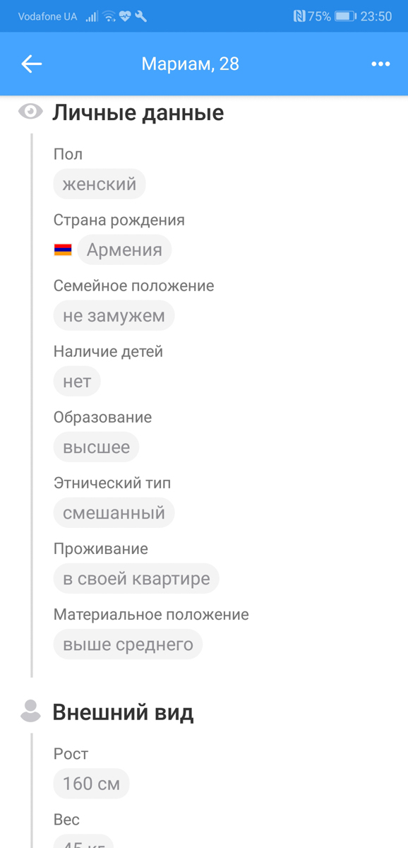Screen dimensions: 408x848
Task: Tap the back arrow icon
Action: point(32,64)
